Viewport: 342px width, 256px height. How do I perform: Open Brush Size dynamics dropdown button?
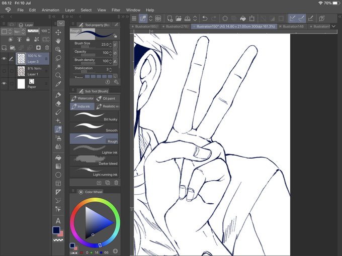pyautogui.click(x=115, y=44)
